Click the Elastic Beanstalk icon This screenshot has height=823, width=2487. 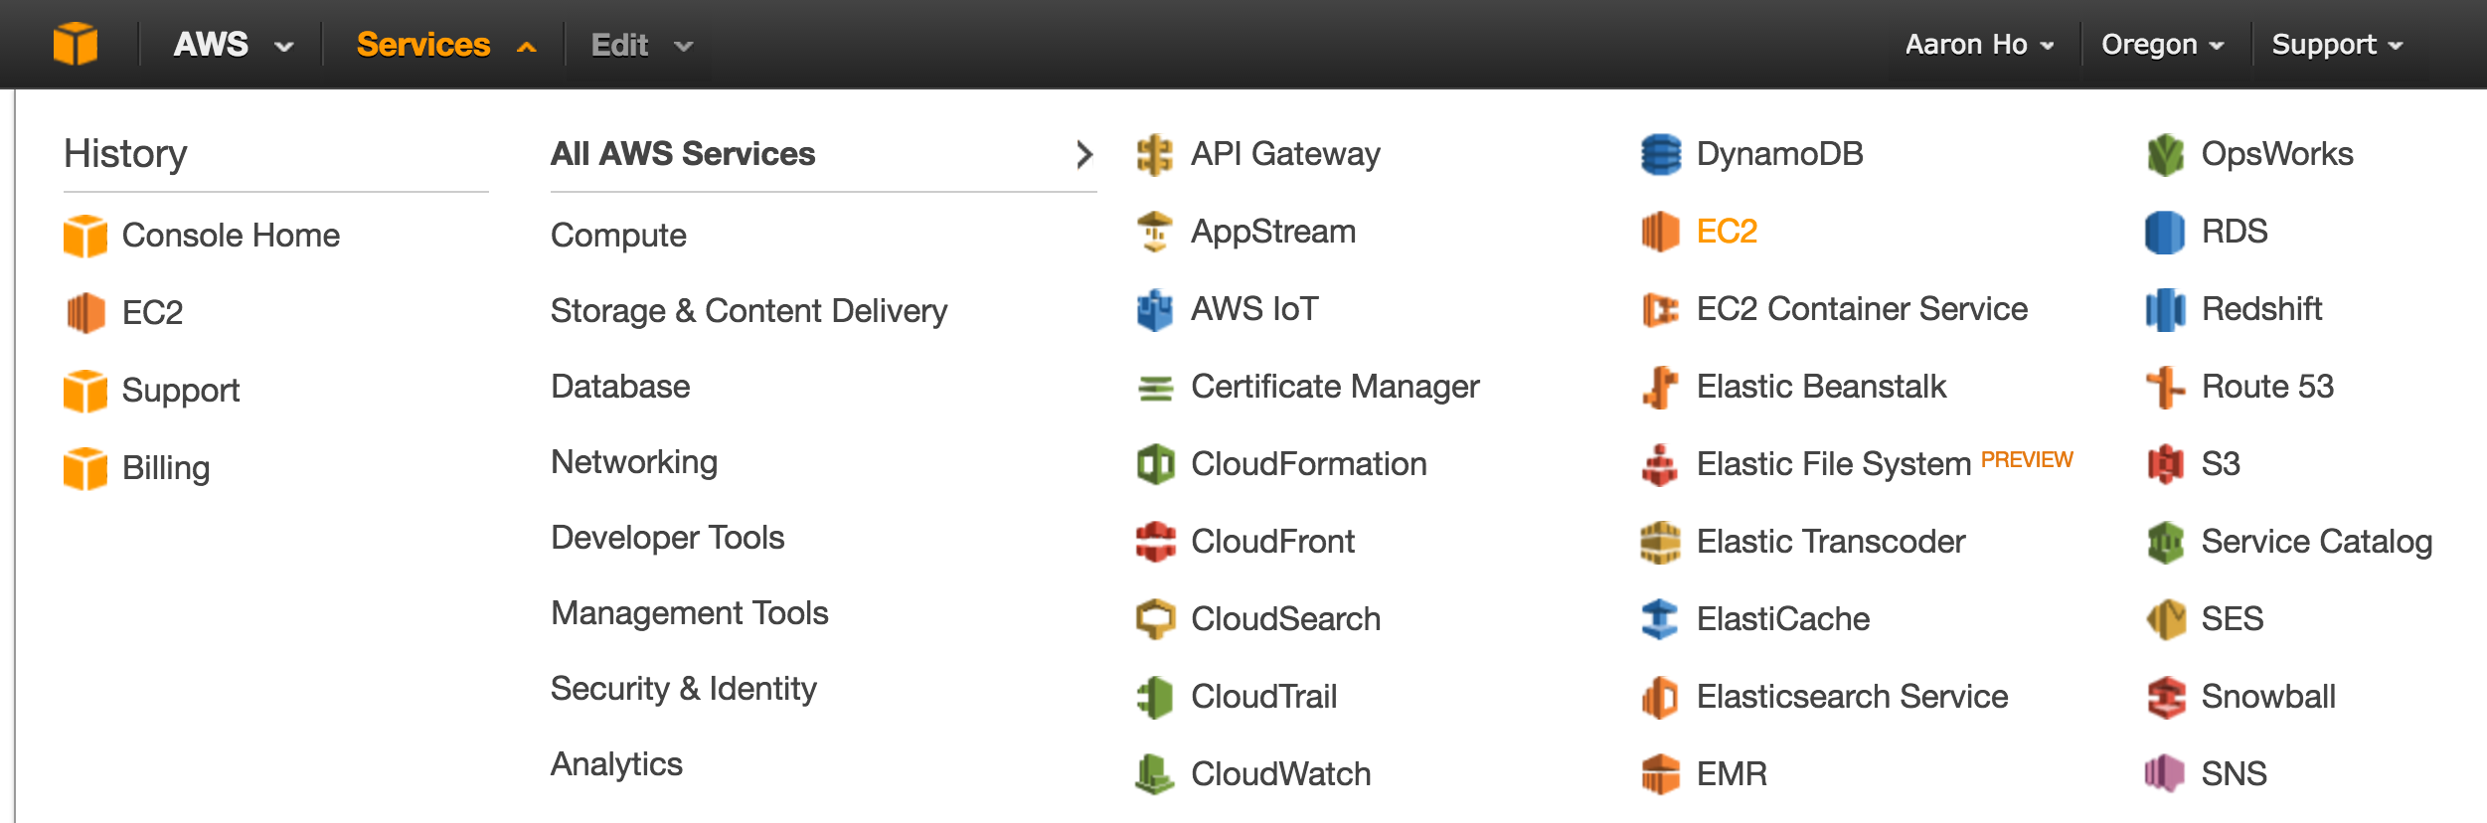click(x=1660, y=387)
